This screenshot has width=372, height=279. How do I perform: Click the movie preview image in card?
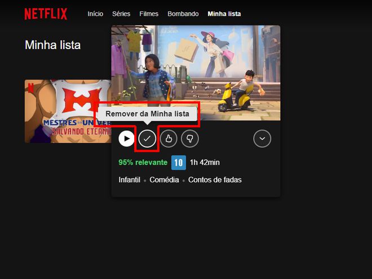[196, 73]
